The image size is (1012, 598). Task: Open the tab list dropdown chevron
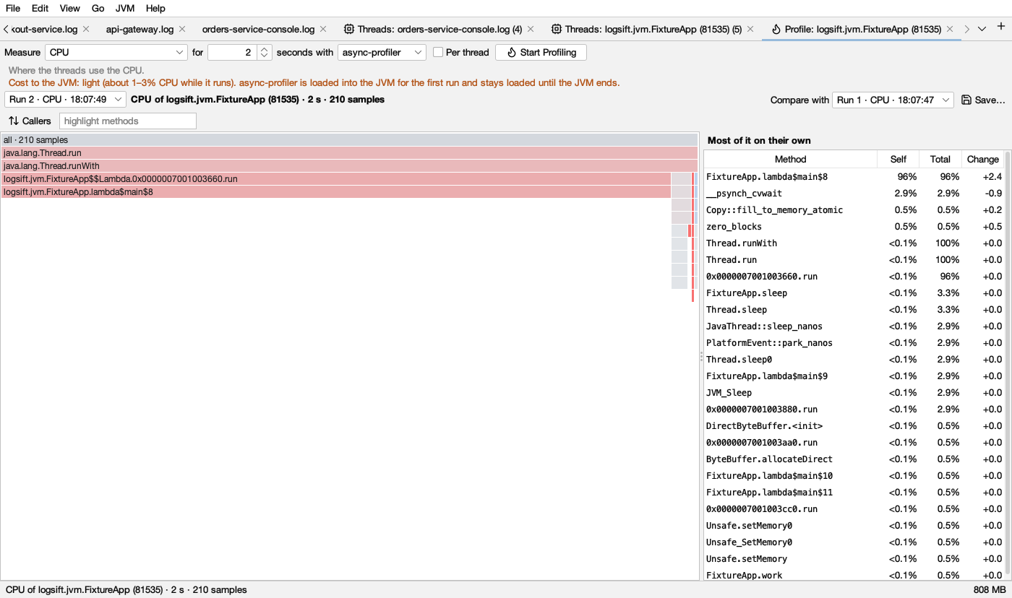pyautogui.click(x=982, y=29)
